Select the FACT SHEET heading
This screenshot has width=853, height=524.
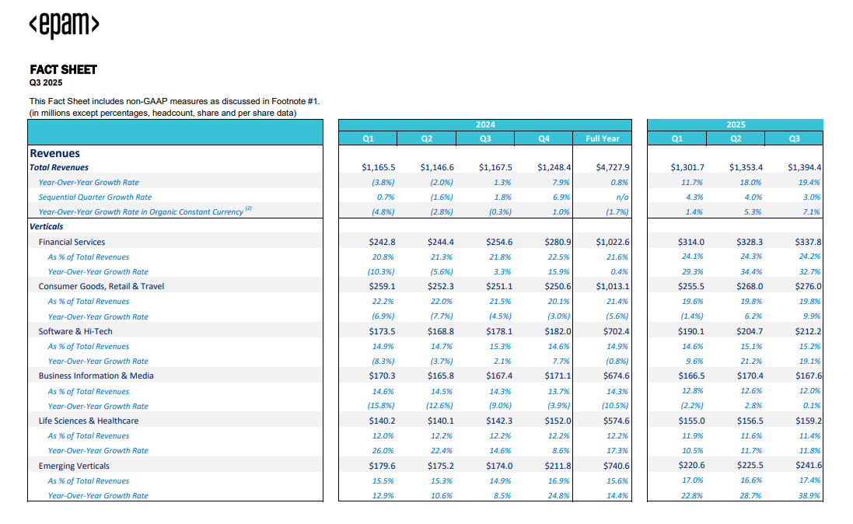[63, 70]
